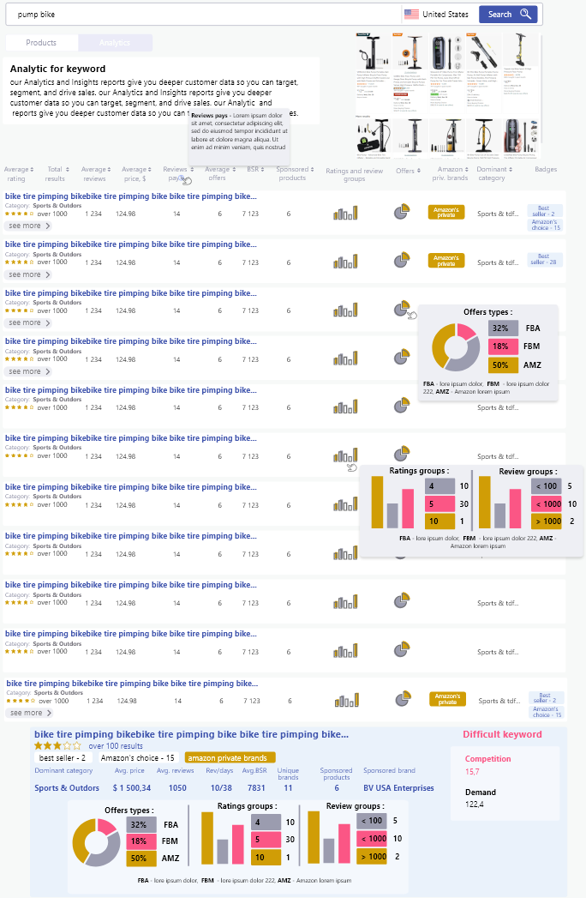Viewport: 586px width, 898px height.
Task: Open the United States country selector
Action: coord(436,14)
